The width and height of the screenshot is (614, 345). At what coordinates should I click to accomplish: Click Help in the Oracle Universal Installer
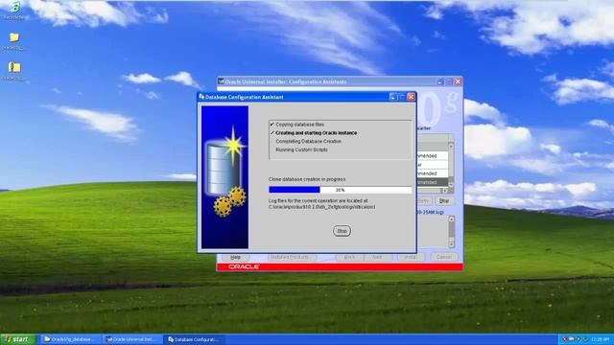point(235,257)
